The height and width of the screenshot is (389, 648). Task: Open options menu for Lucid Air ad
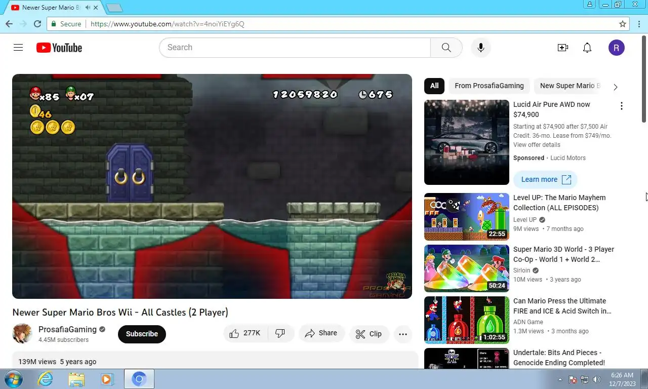click(x=622, y=106)
